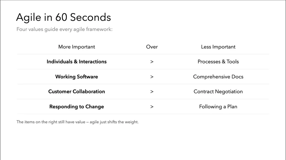286x160 pixels.
Task: Click the 'Over' column header
Action: (x=152, y=47)
